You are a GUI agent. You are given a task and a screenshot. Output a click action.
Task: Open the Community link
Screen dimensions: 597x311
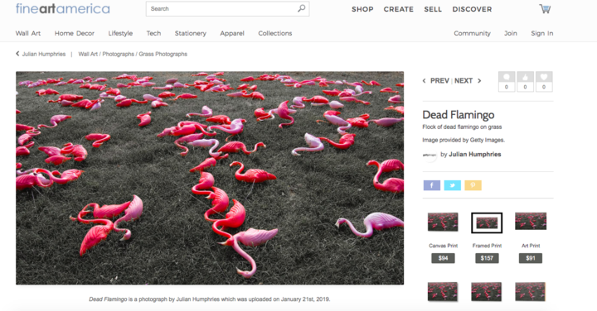[472, 33]
